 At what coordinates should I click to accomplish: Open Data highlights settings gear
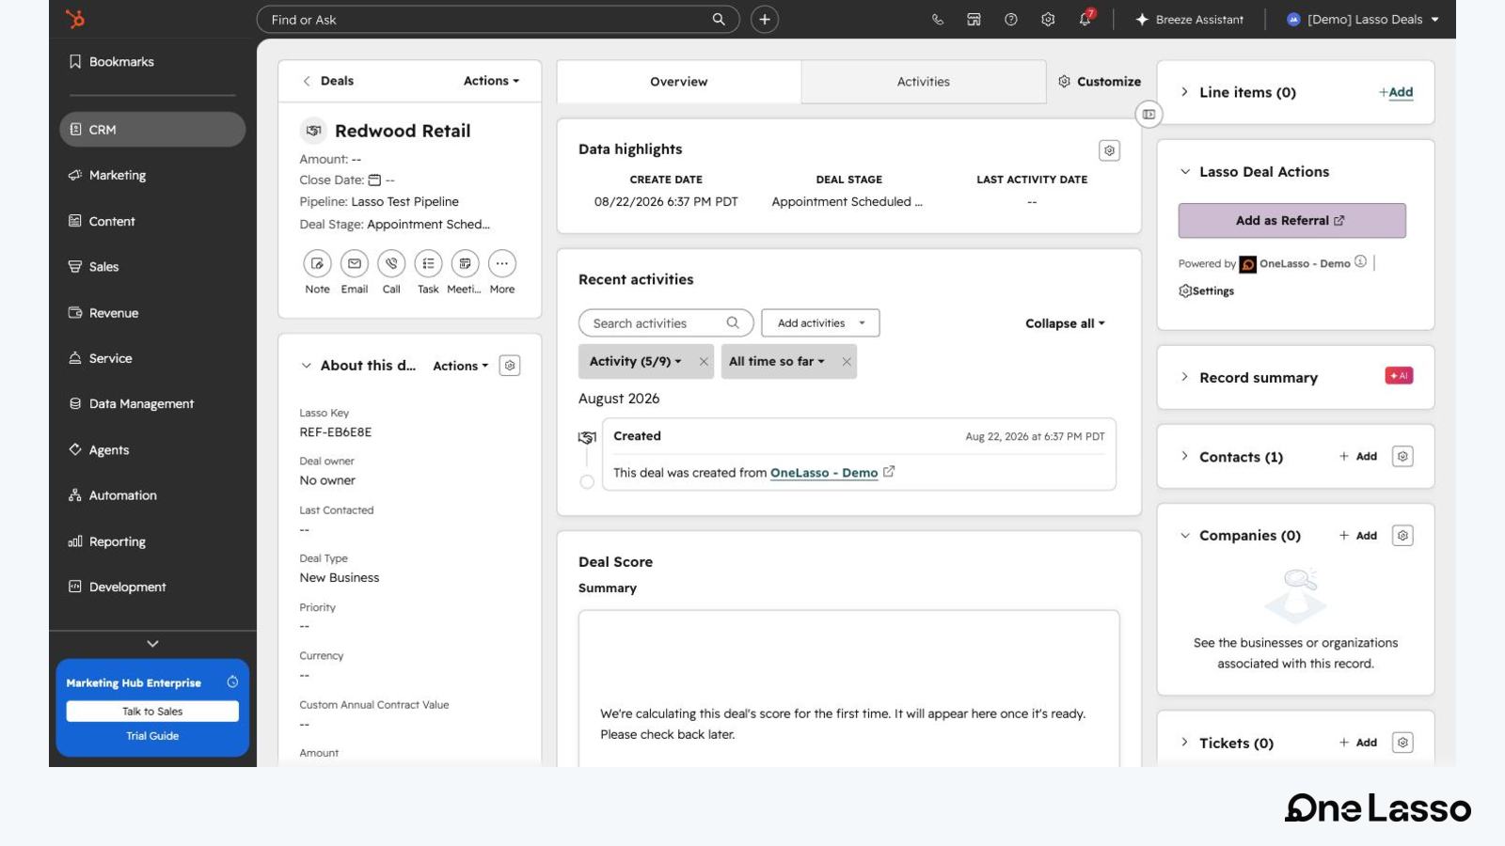coord(1110,150)
